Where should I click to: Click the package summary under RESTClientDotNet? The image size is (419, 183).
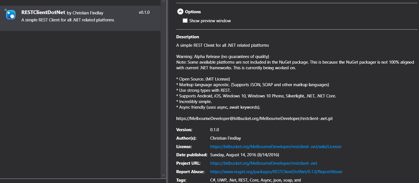(68, 20)
